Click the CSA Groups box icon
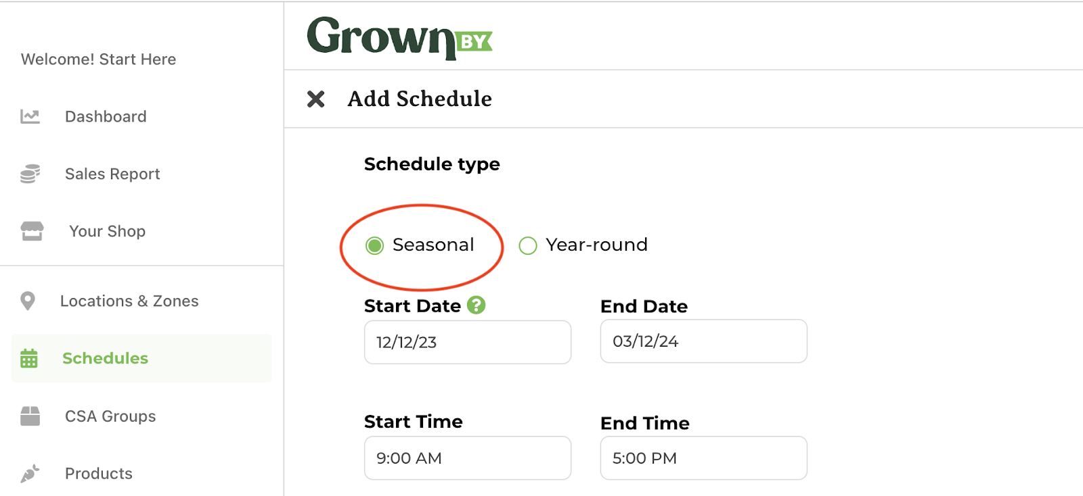Viewport: 1083px width, 496px height. click(30, 416)
